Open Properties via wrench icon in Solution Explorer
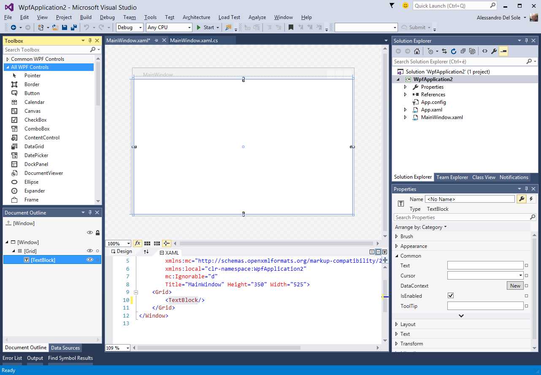Viewport: 541px width, 375px height. tap(494, 51)
